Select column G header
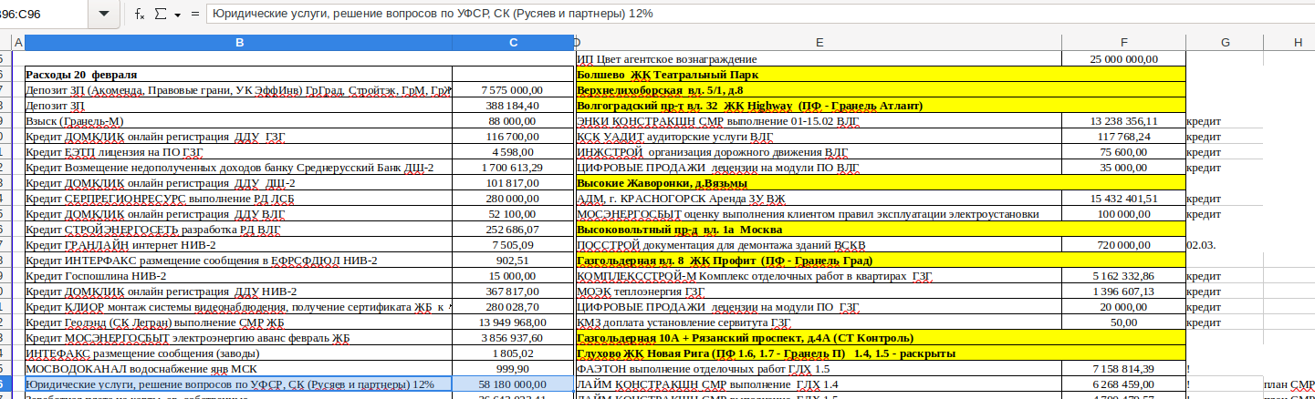The width and height of the screenshot is (1315, 399). pyautogui.click(x=1225, y=43)
